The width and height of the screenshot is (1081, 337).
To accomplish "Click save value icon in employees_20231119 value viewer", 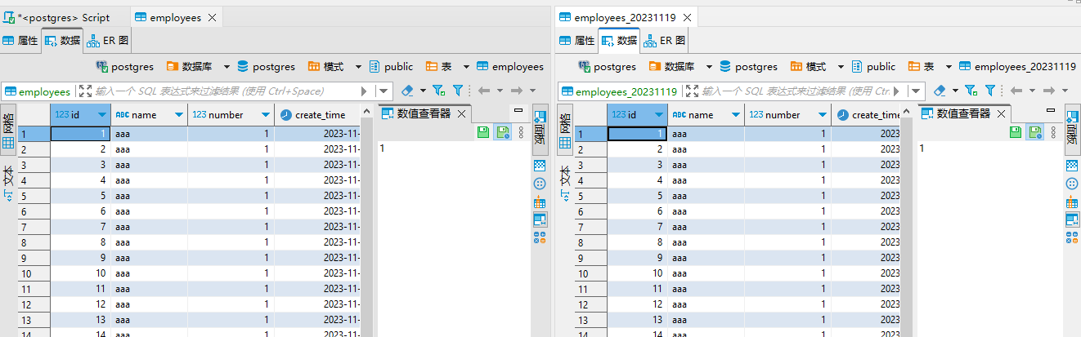I will coord(1016,131).
